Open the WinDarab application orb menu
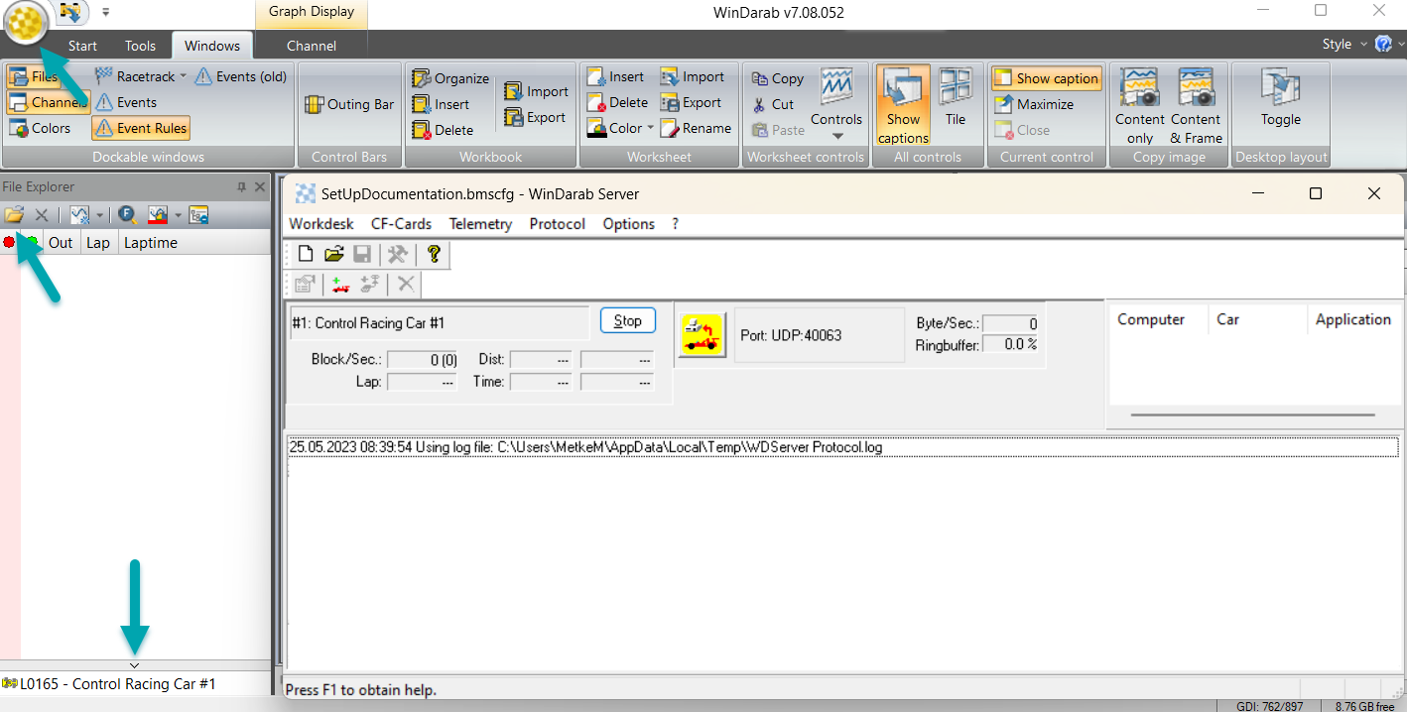Viewport: 1407px width, 712px height. coord(26,23)
